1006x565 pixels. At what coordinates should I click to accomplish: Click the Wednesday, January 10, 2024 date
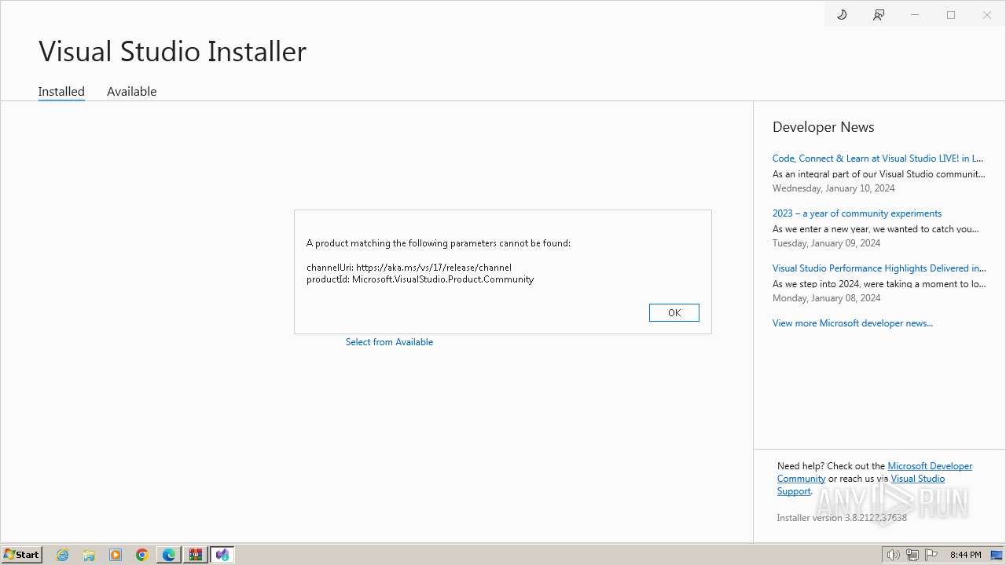pos(833,188)
